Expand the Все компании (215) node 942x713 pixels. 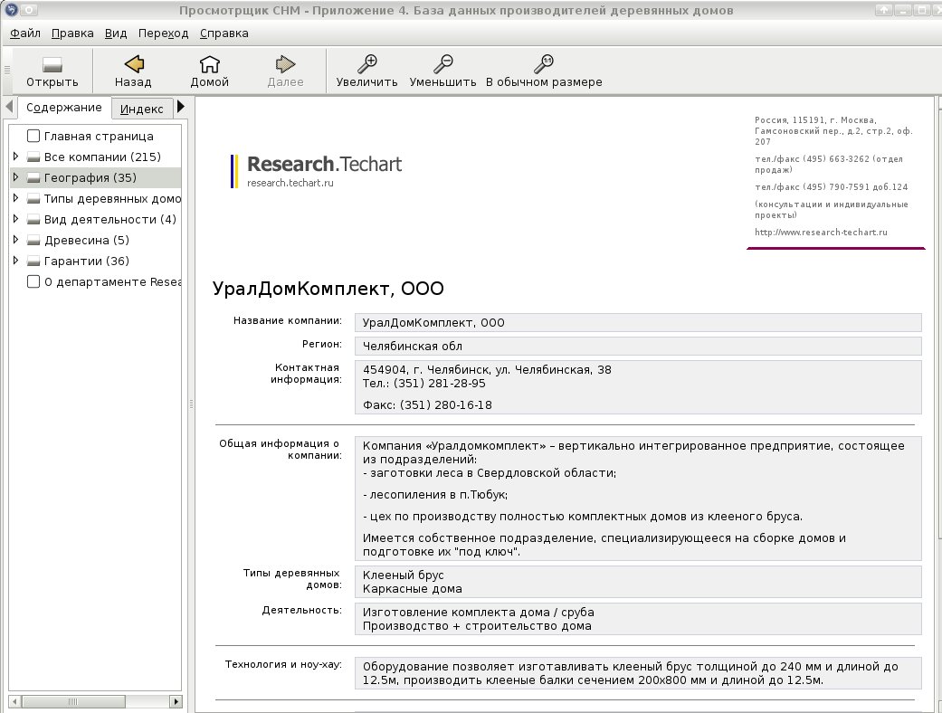[15, 157]
